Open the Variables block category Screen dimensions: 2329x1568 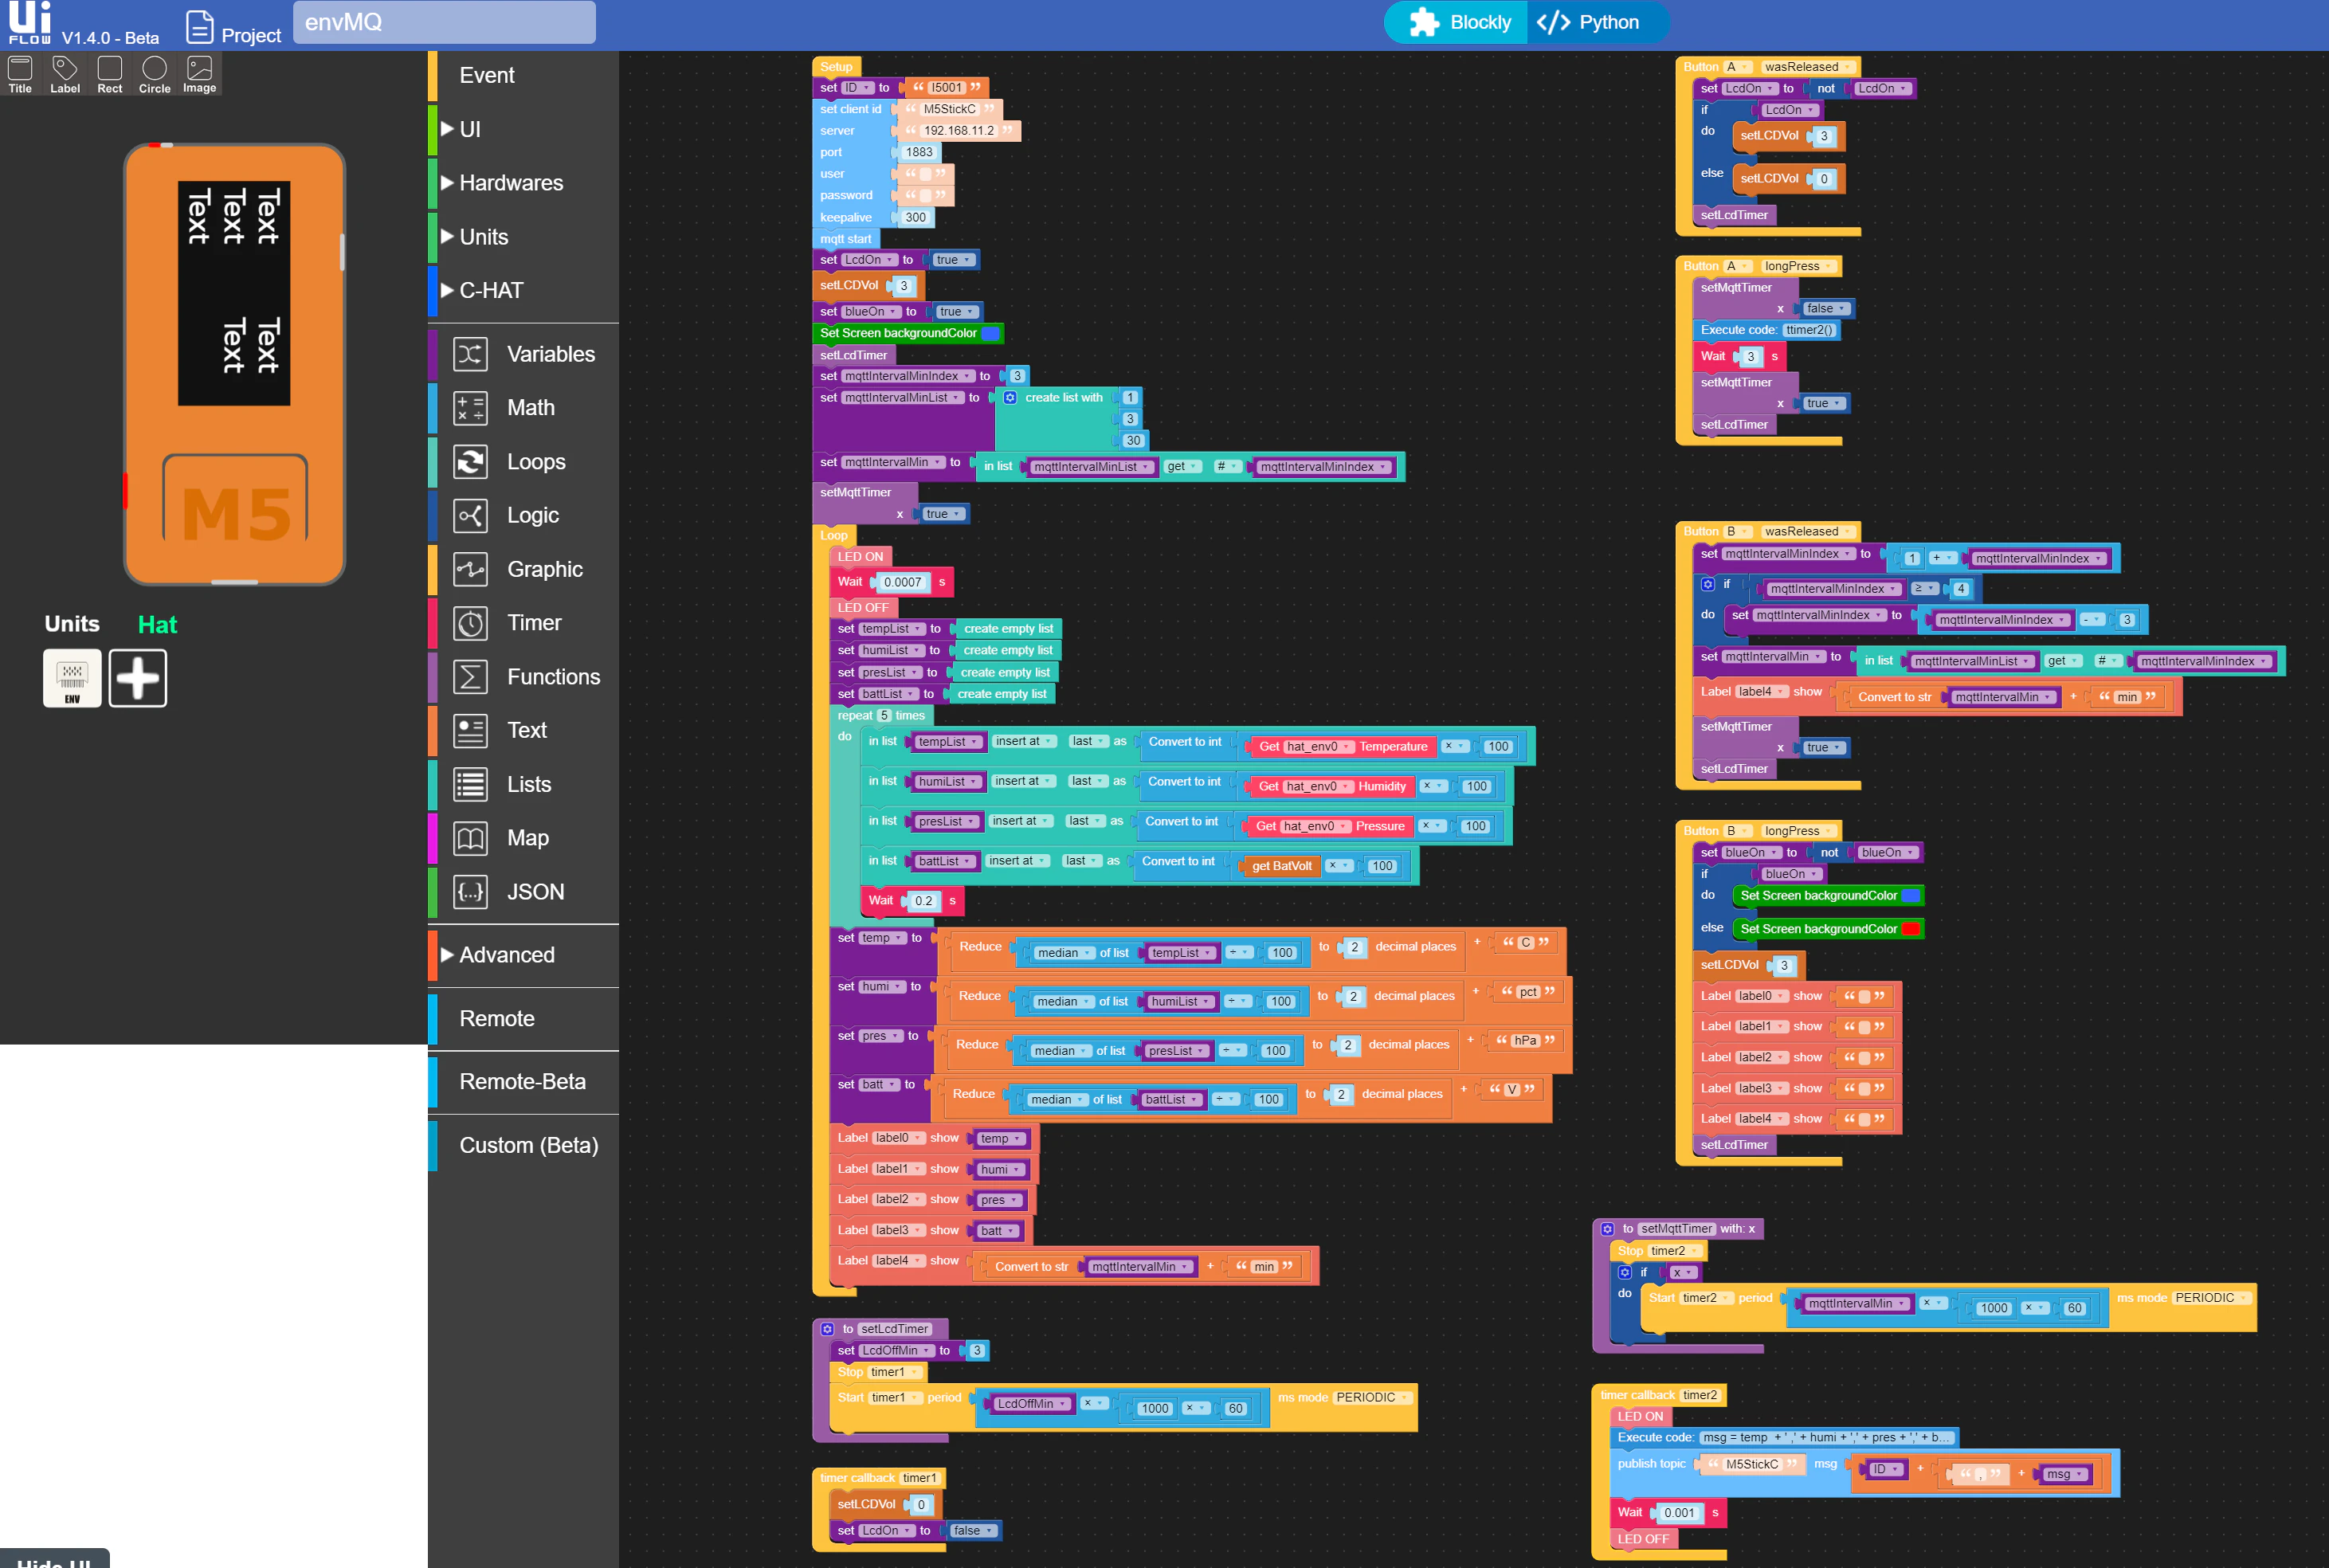click(x=524, y=354)
